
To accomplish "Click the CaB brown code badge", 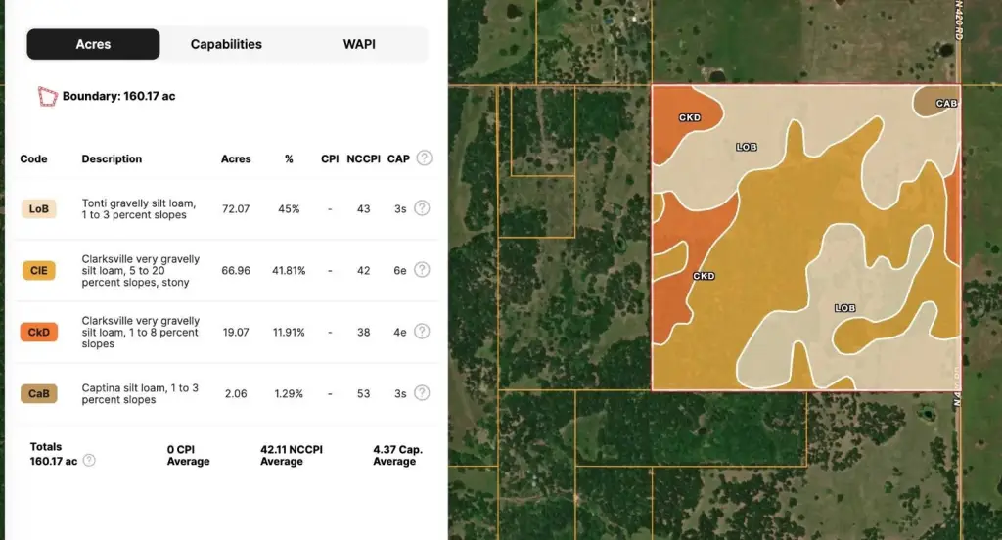I will (39, 393).
